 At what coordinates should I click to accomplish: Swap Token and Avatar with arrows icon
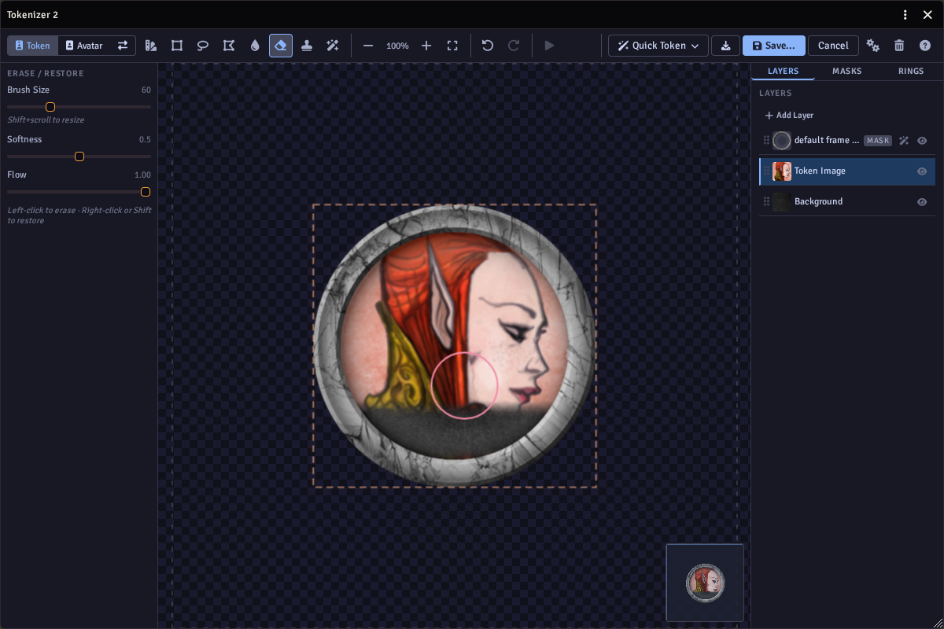(x=123, y=46)
